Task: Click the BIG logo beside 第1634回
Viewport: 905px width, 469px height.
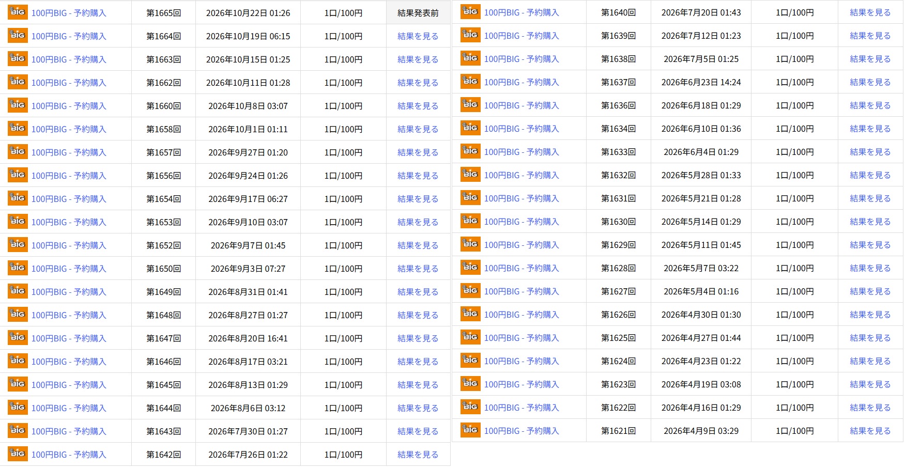Action: tap(470, 128)
